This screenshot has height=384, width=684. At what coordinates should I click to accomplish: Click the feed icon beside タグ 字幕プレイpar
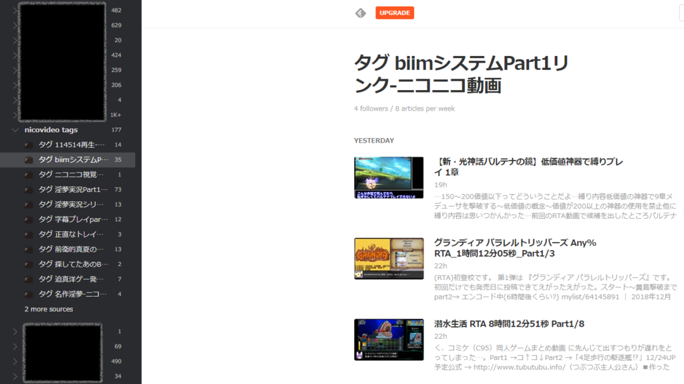pyautogui.click(x=29, y=219)
